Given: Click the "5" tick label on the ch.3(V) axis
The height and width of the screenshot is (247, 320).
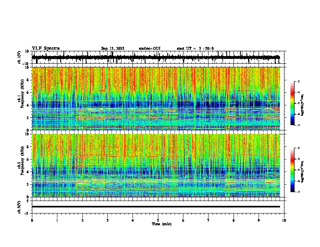Looking at the screenshot, I should tap(28, 201).
